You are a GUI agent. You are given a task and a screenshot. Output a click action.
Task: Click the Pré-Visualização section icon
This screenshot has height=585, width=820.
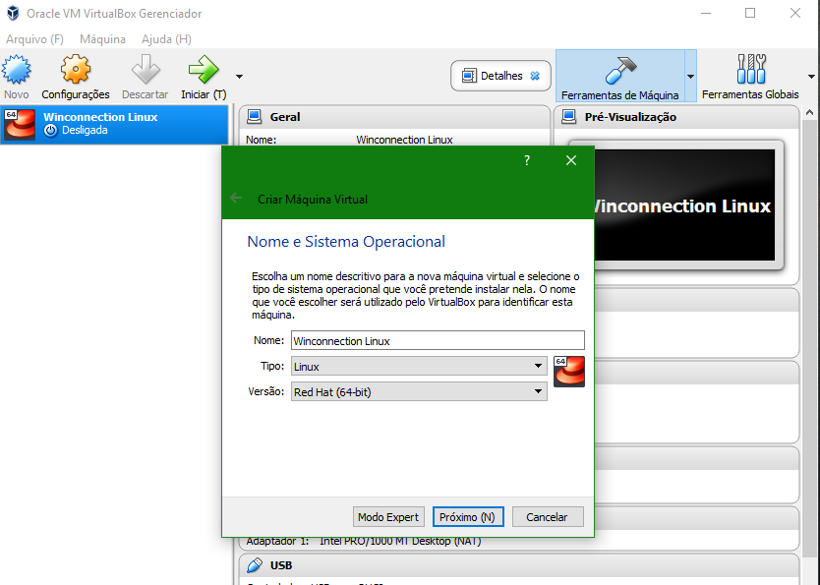coord(568,117)
